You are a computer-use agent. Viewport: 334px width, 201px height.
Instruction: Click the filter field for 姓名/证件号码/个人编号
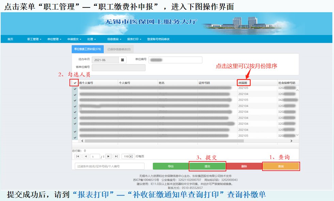click(110, 166)
